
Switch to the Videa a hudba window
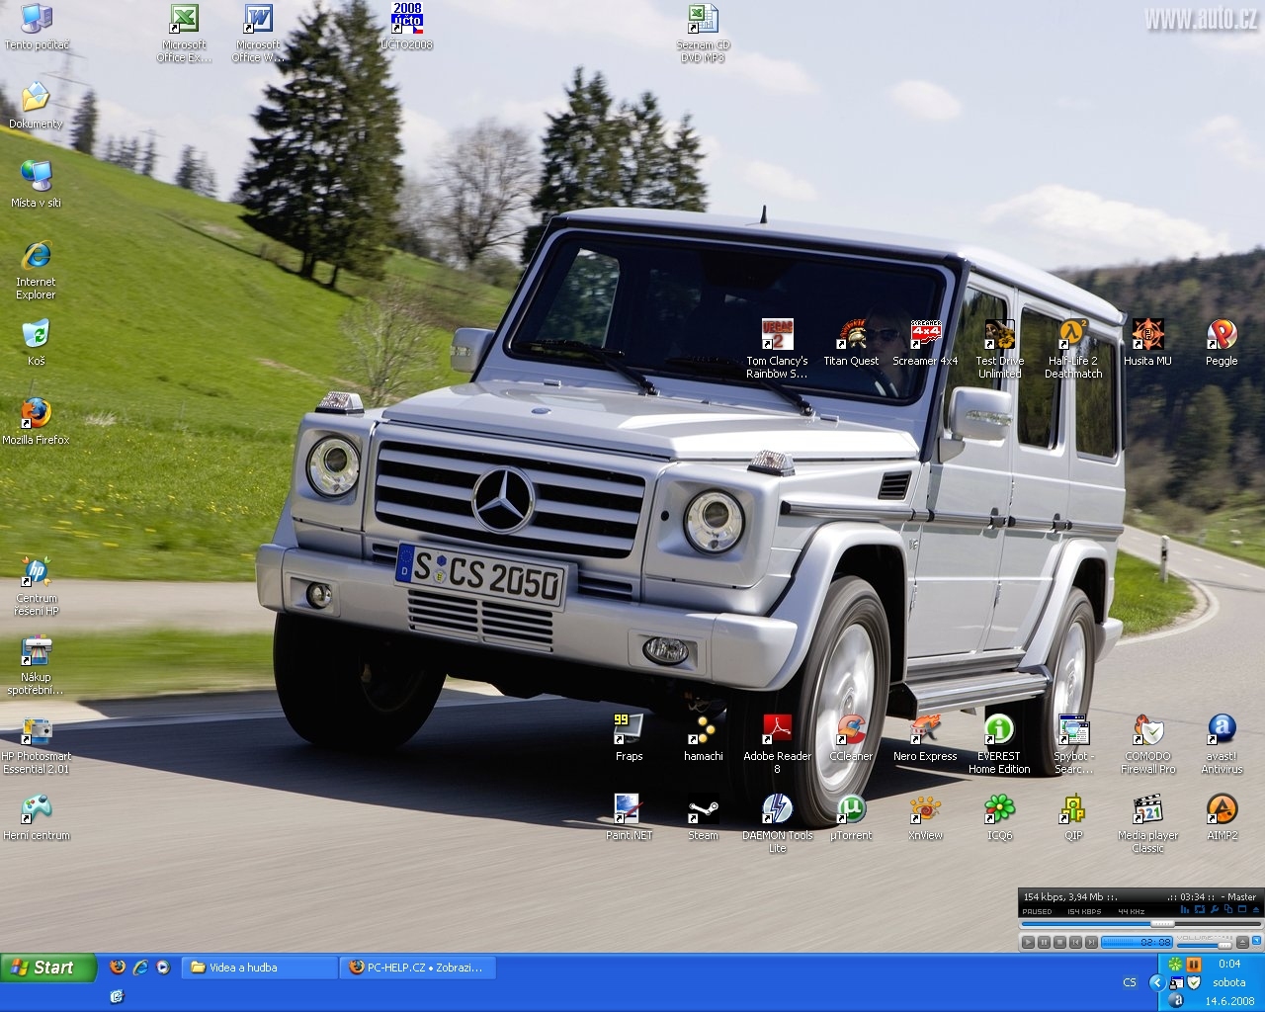(x=259, y=968)
